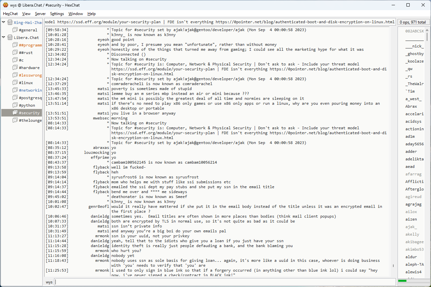Image resolution: width=431 pixels, height=287 pixels.
Task: Click the channel icon beside #hardware
Action: pos(15,68)
